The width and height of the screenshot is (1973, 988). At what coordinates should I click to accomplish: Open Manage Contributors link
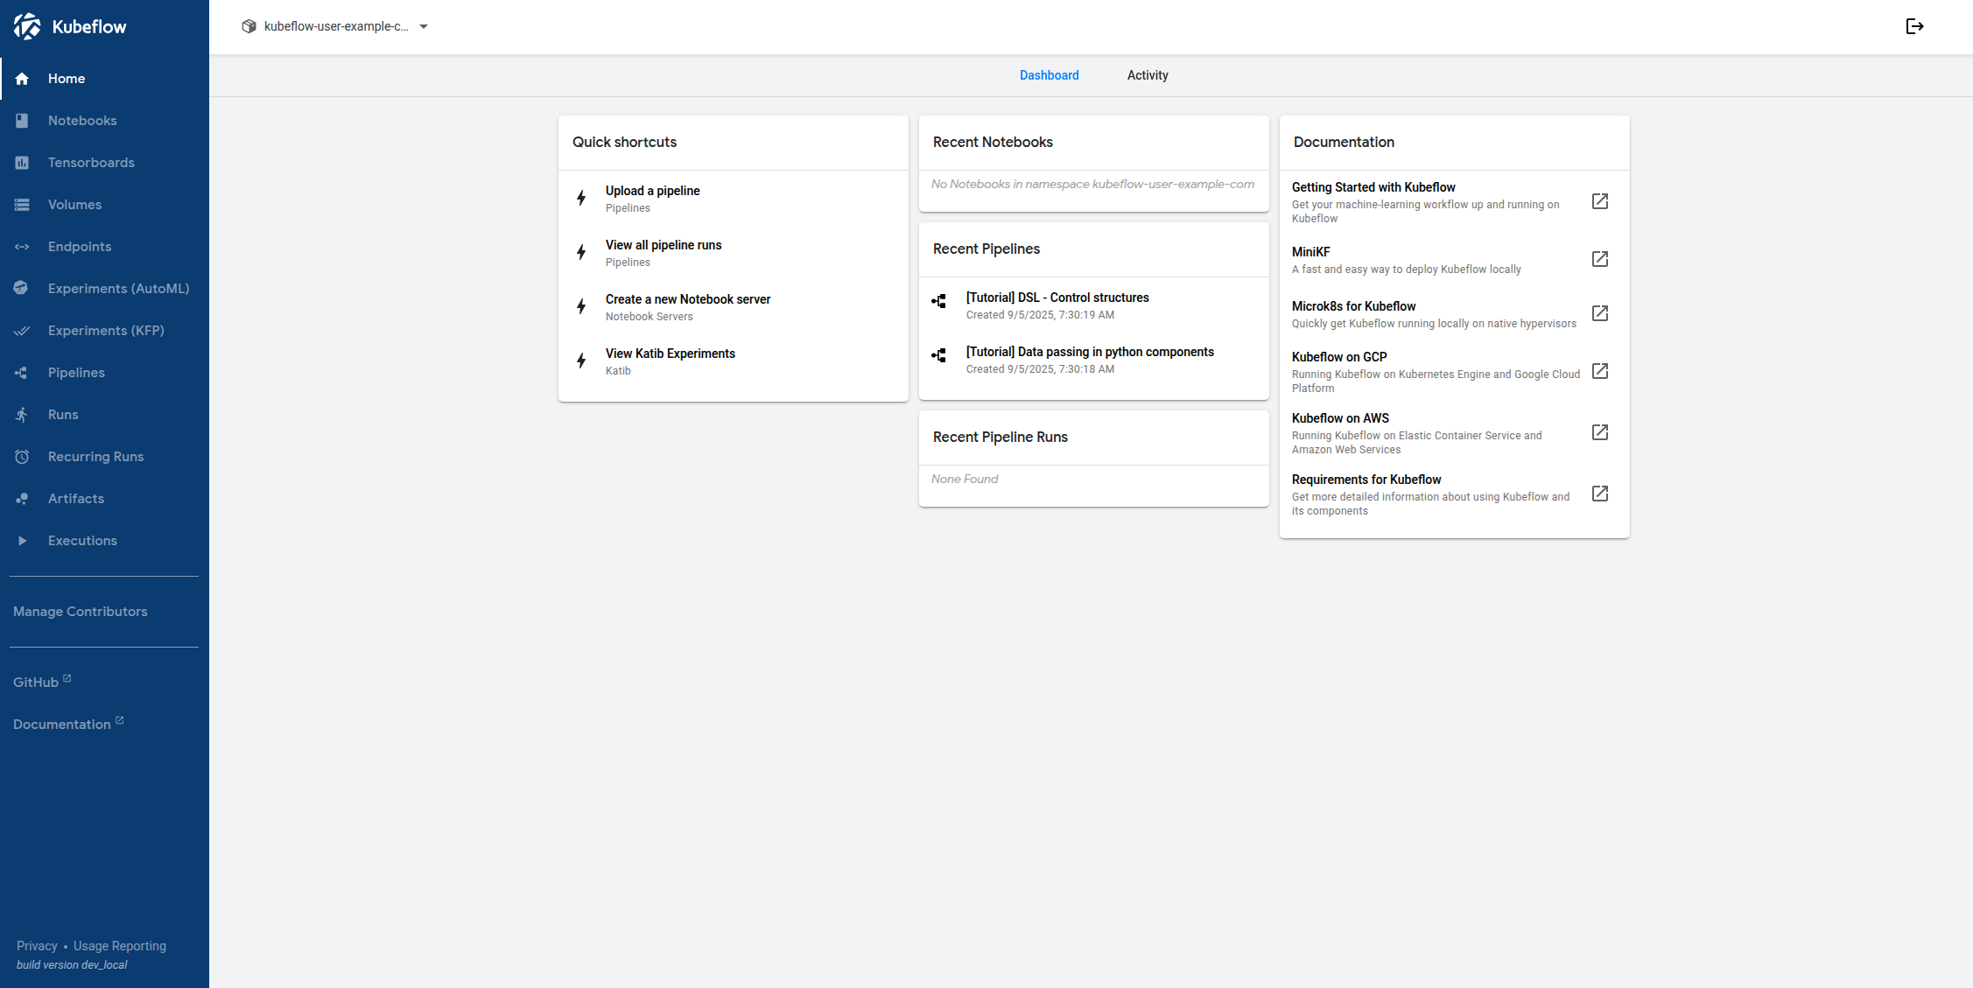[x=81, y=612]
